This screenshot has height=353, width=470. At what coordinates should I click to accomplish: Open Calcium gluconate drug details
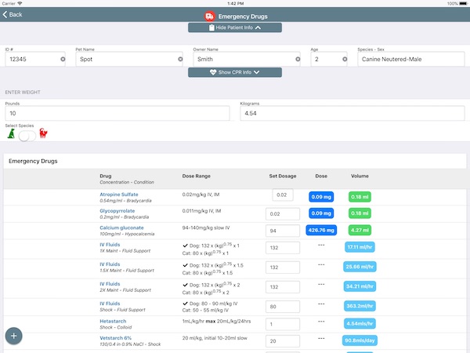click(121, 227)
